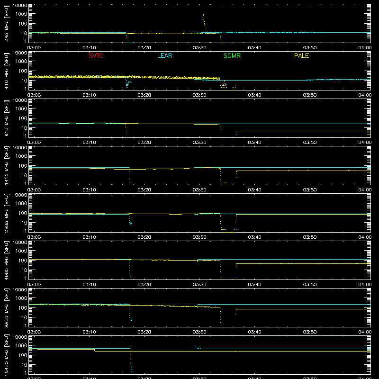Click the 03:50 tick label under 4995 MHz plot

[x=310, y=285]
